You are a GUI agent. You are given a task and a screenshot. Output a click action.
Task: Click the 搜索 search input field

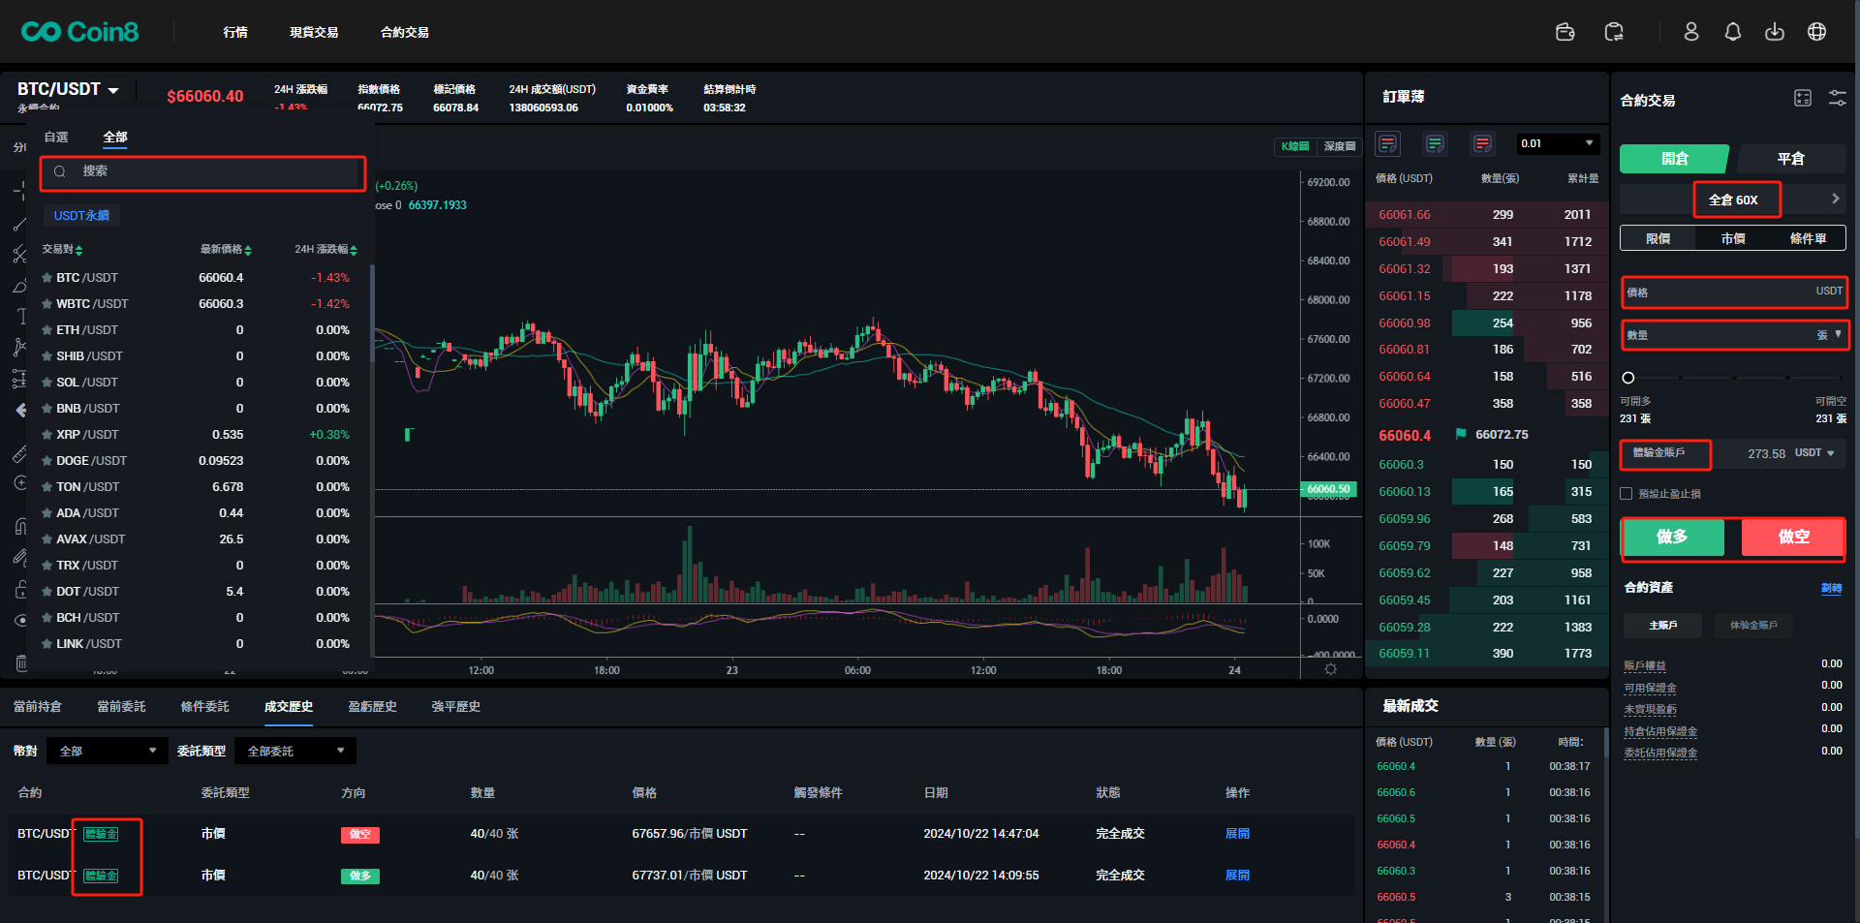tap(203, 172)
